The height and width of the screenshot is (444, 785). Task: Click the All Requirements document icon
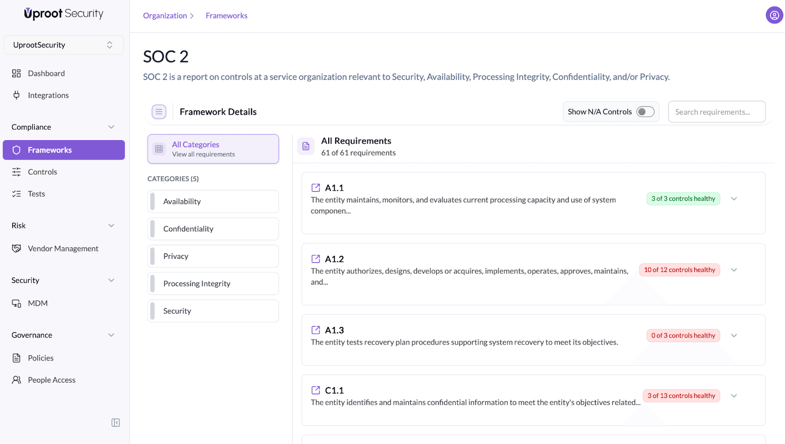tap(306, 146)
